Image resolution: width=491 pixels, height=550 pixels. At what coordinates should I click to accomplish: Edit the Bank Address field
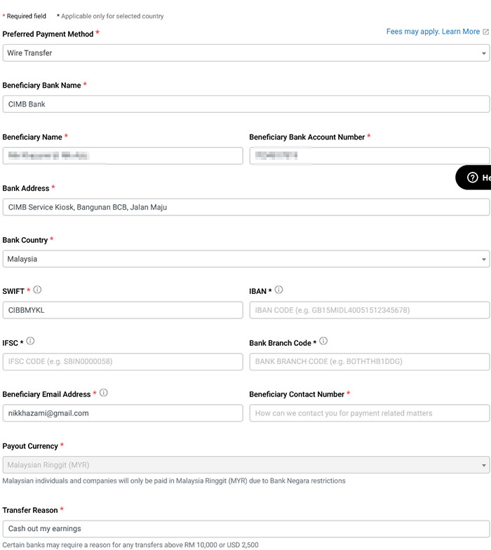click(245, 207)
